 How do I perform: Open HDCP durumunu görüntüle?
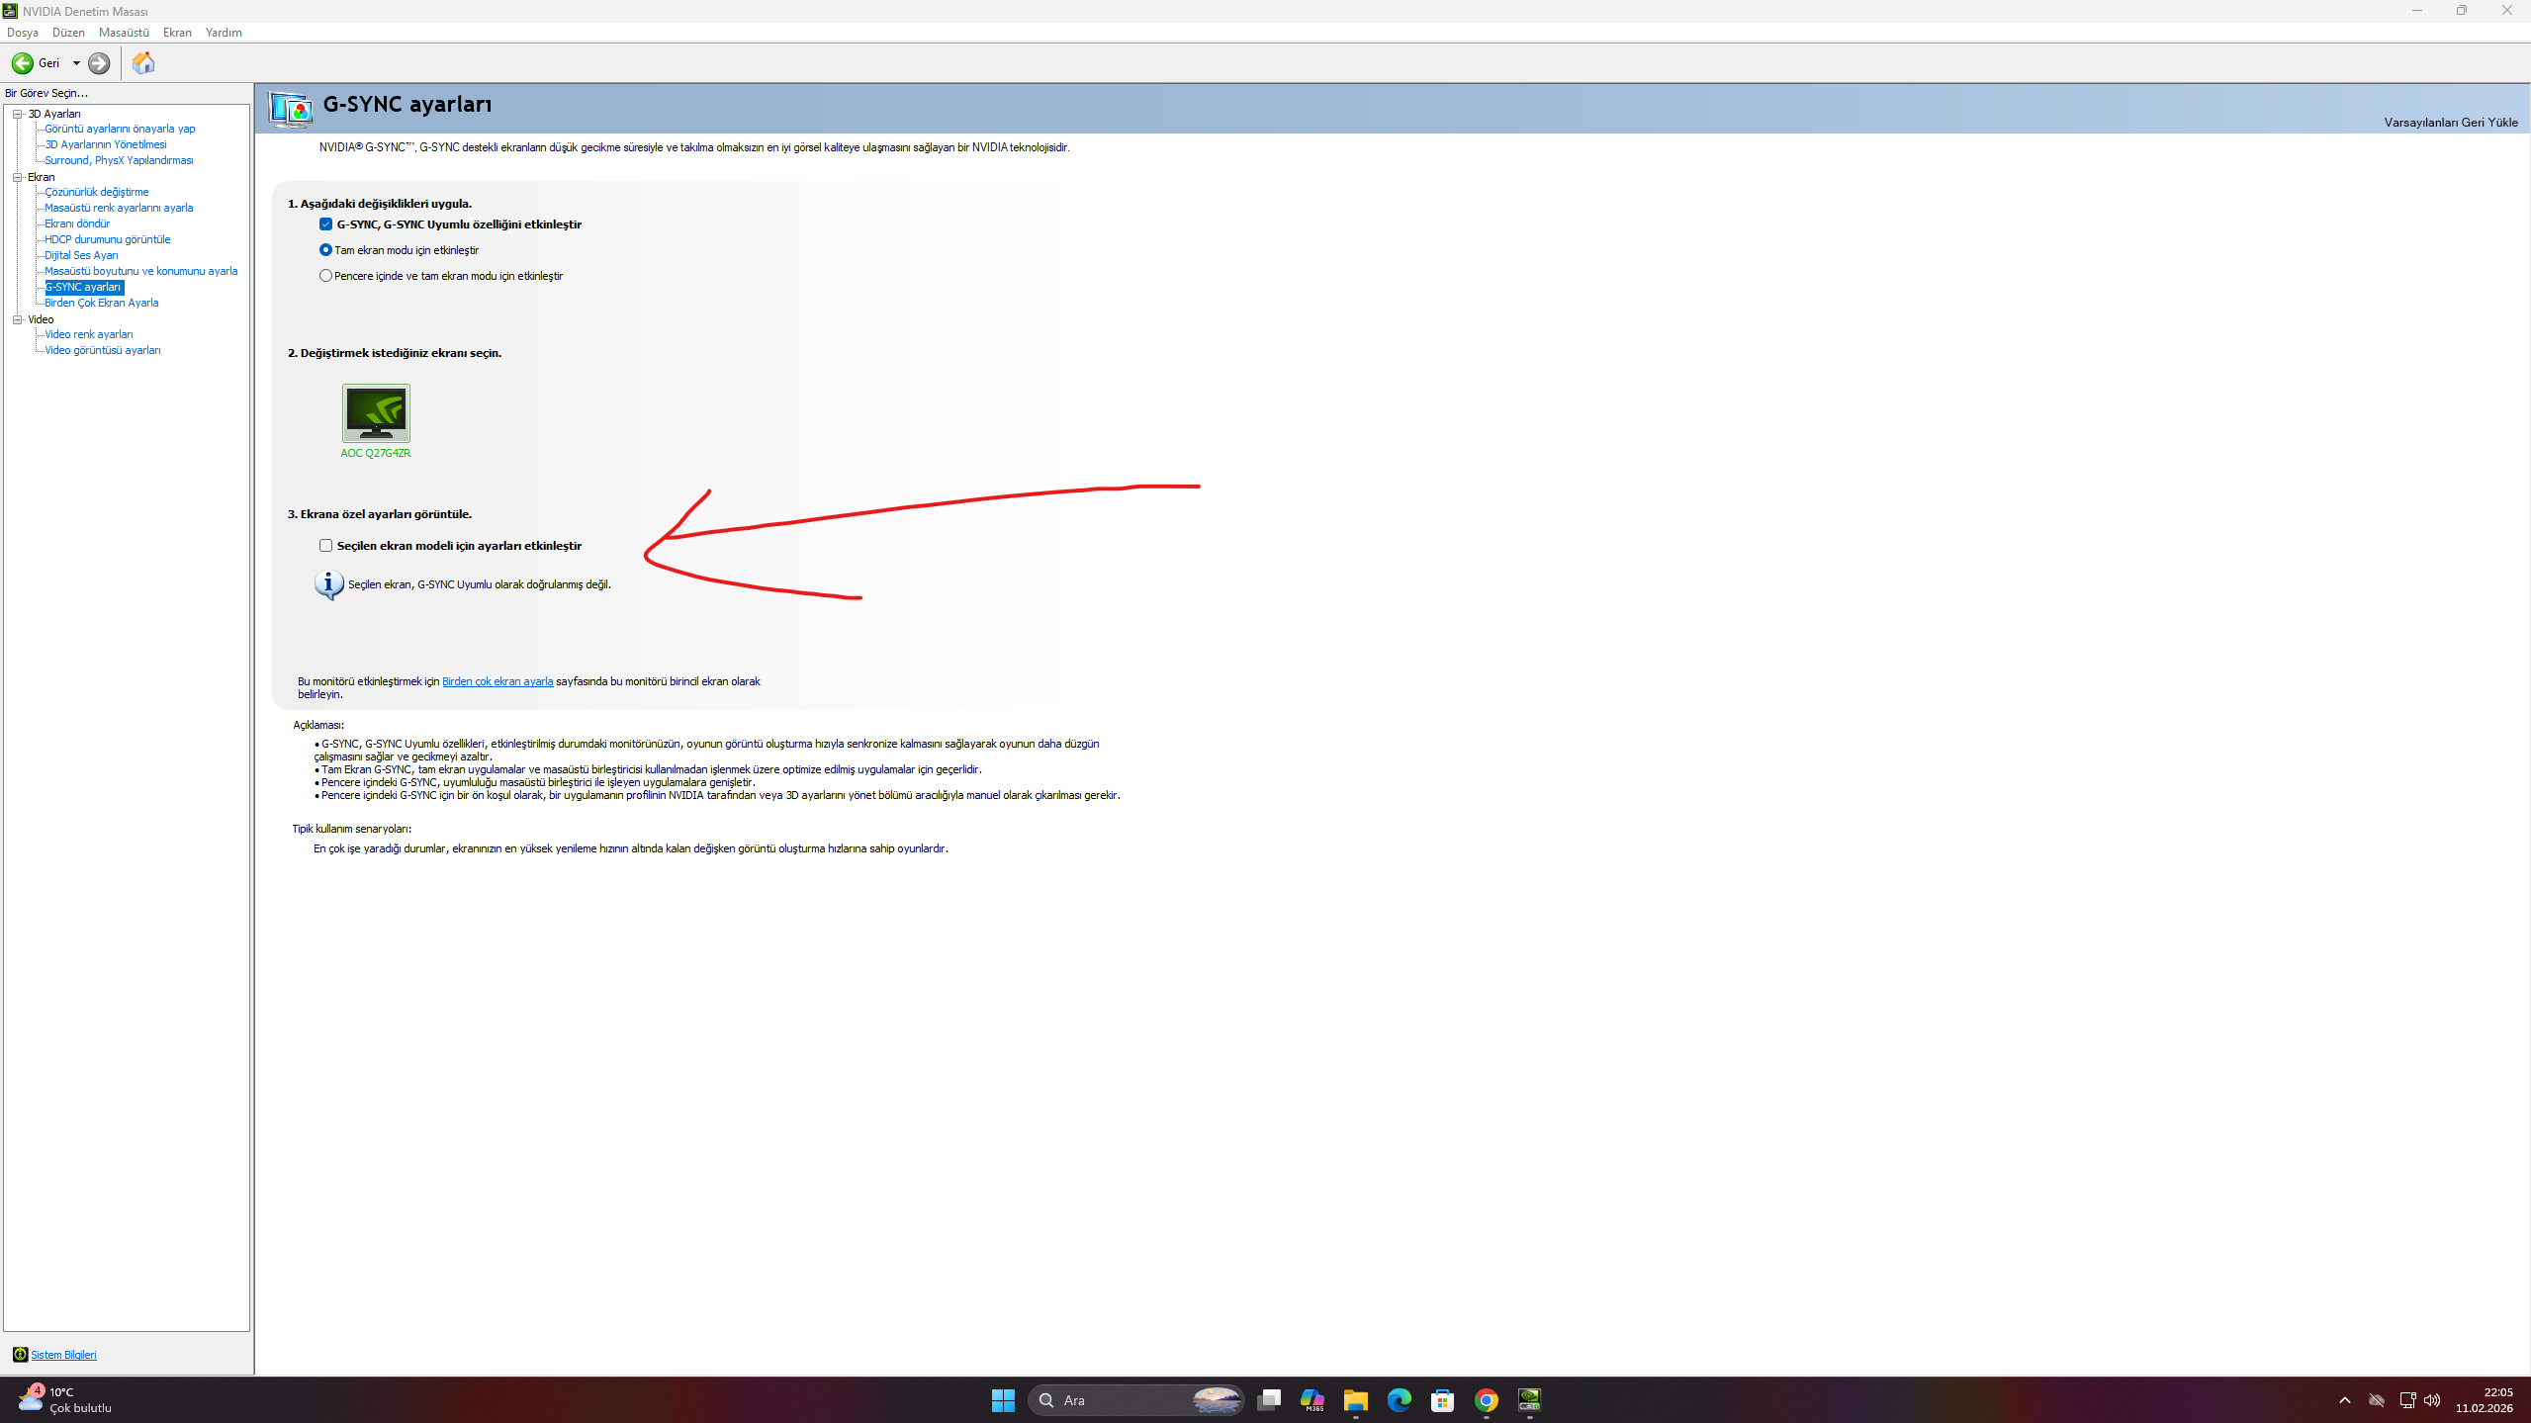click(108, 239)
